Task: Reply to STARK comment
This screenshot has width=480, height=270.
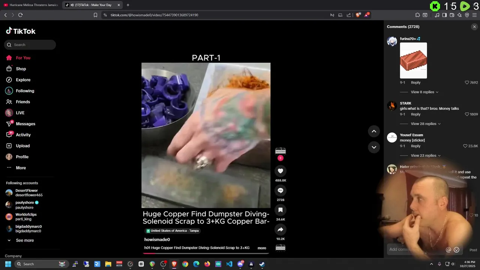Action: tap(415, 114)
